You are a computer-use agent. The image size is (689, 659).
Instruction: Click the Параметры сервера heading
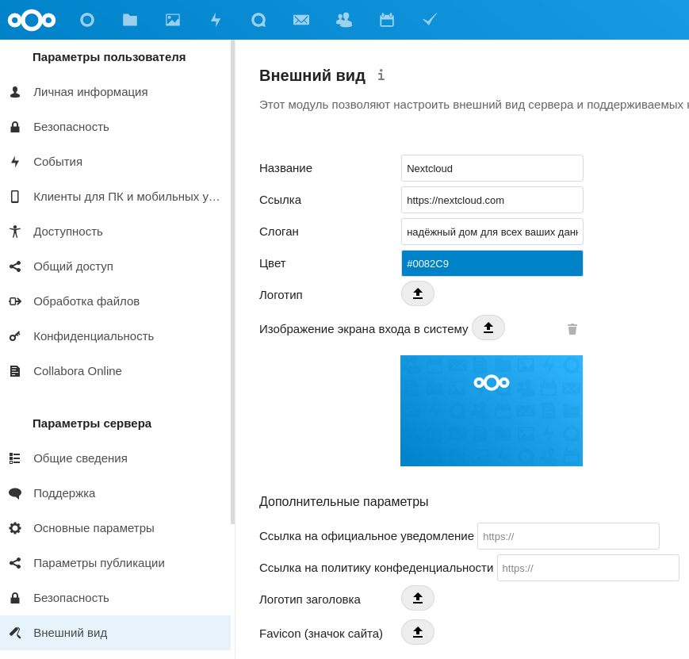[x=92, y=423]
